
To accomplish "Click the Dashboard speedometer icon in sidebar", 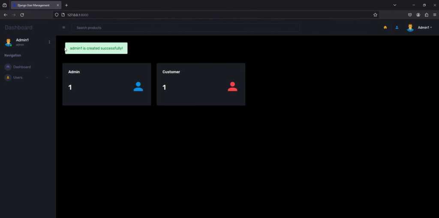I will pyautogui.click(x=8, y=67).
